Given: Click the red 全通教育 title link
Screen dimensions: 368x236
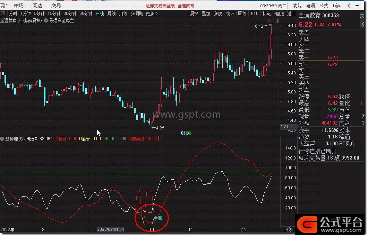Looking at the screenshot, I should 186,6.
